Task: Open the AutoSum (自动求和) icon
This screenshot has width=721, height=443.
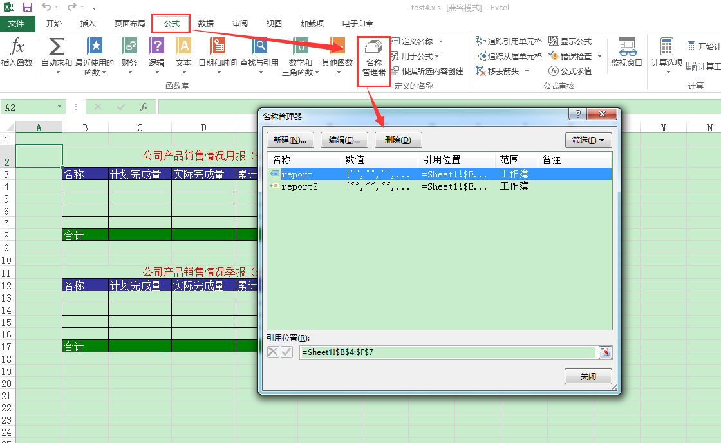Action: pos(57,48)
